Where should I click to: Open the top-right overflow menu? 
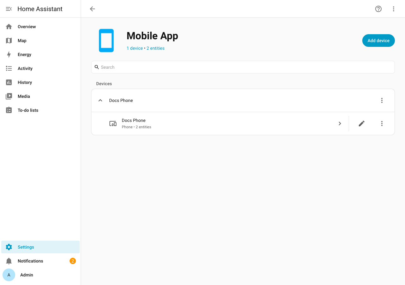pos(394,9)
